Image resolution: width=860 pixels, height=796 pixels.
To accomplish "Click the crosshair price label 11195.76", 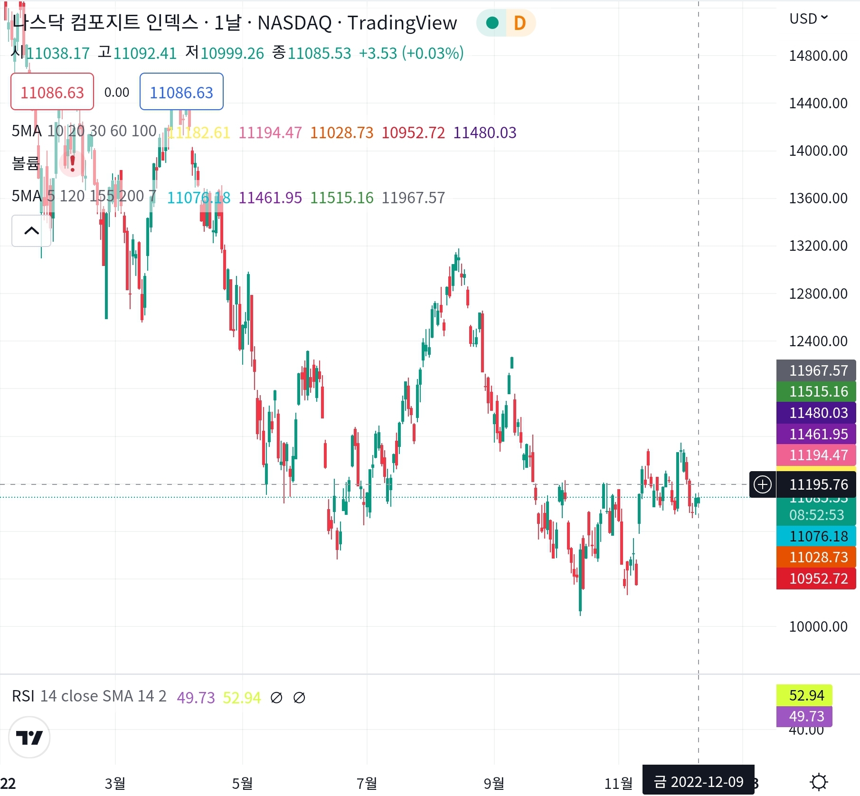I will click(x=816, y=484).
